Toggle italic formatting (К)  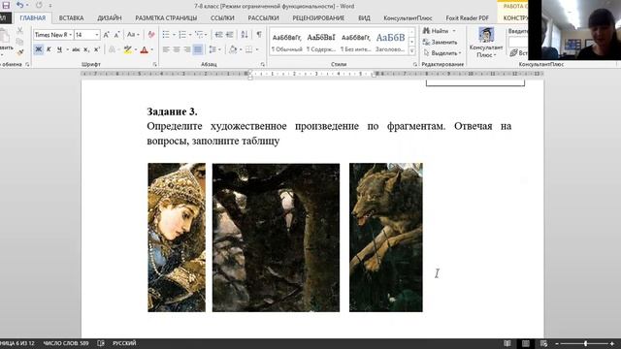[x=49, y=49]
